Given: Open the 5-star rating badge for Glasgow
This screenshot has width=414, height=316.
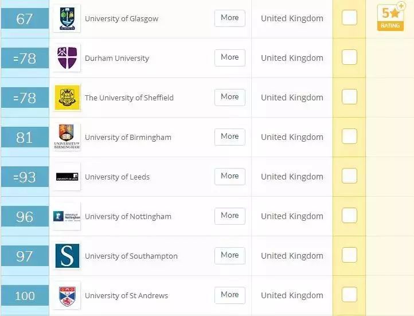Looking at the screenshot, I should (x=391, y=17).
